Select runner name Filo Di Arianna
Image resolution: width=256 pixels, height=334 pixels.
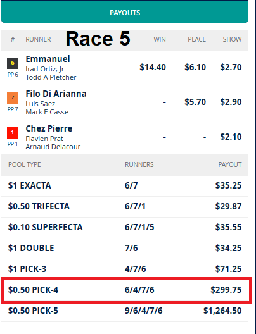(56, 94)
